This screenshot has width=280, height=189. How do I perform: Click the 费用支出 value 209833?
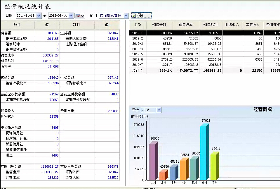(113, 111)
